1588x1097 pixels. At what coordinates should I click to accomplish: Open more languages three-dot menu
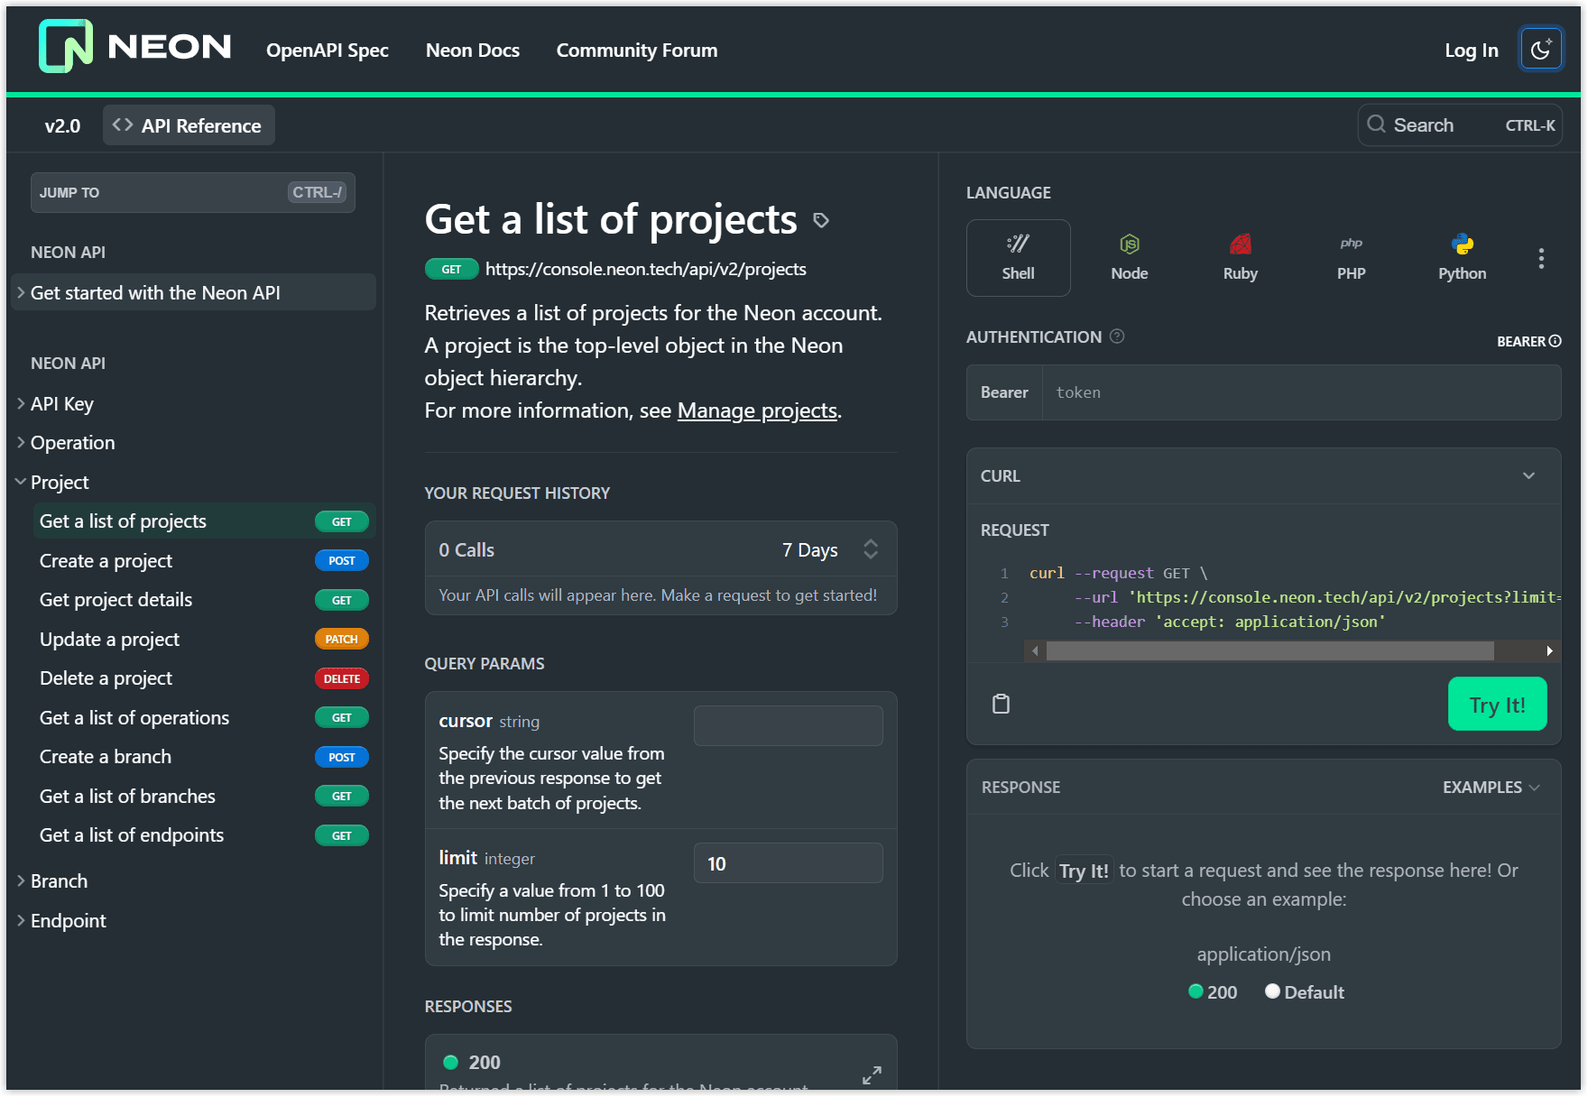[1541, 258]
